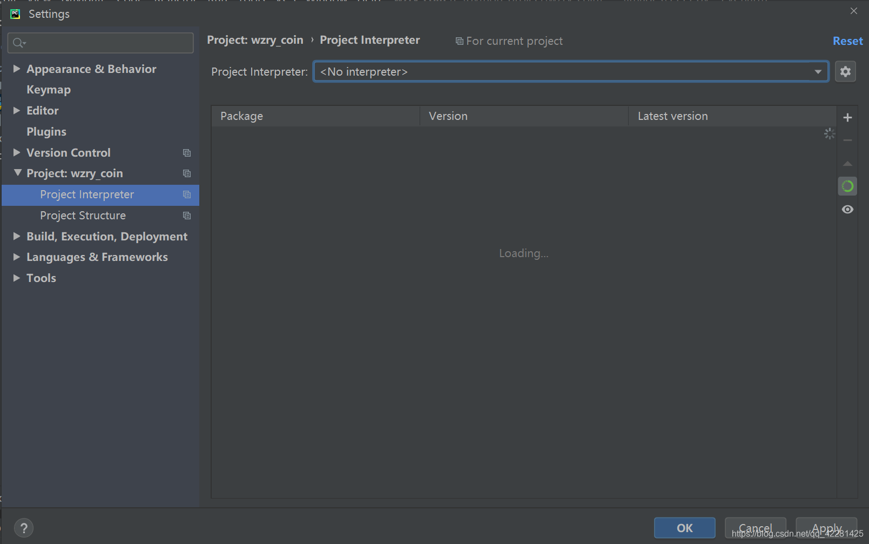The height and width of the screenshot is (544, 869).
Task: Show early releases with the eye icon
Action: 847,210
